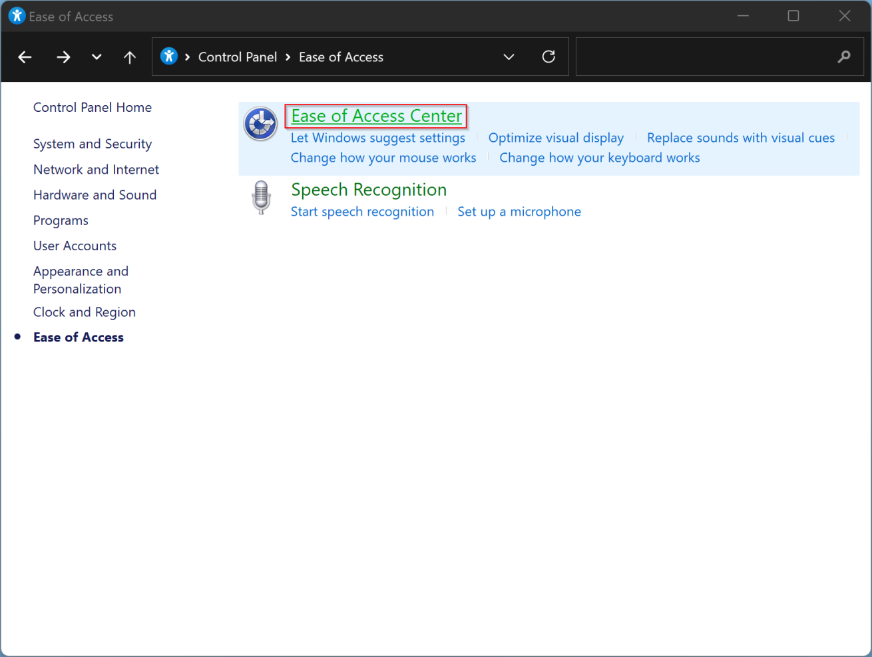Click the Speech Recognition microphone icon
872x657 pixels.
pos(261,198)
